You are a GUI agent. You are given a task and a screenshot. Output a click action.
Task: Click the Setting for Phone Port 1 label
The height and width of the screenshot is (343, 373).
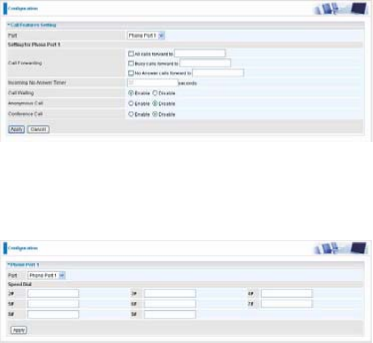(x=34, y=45)
